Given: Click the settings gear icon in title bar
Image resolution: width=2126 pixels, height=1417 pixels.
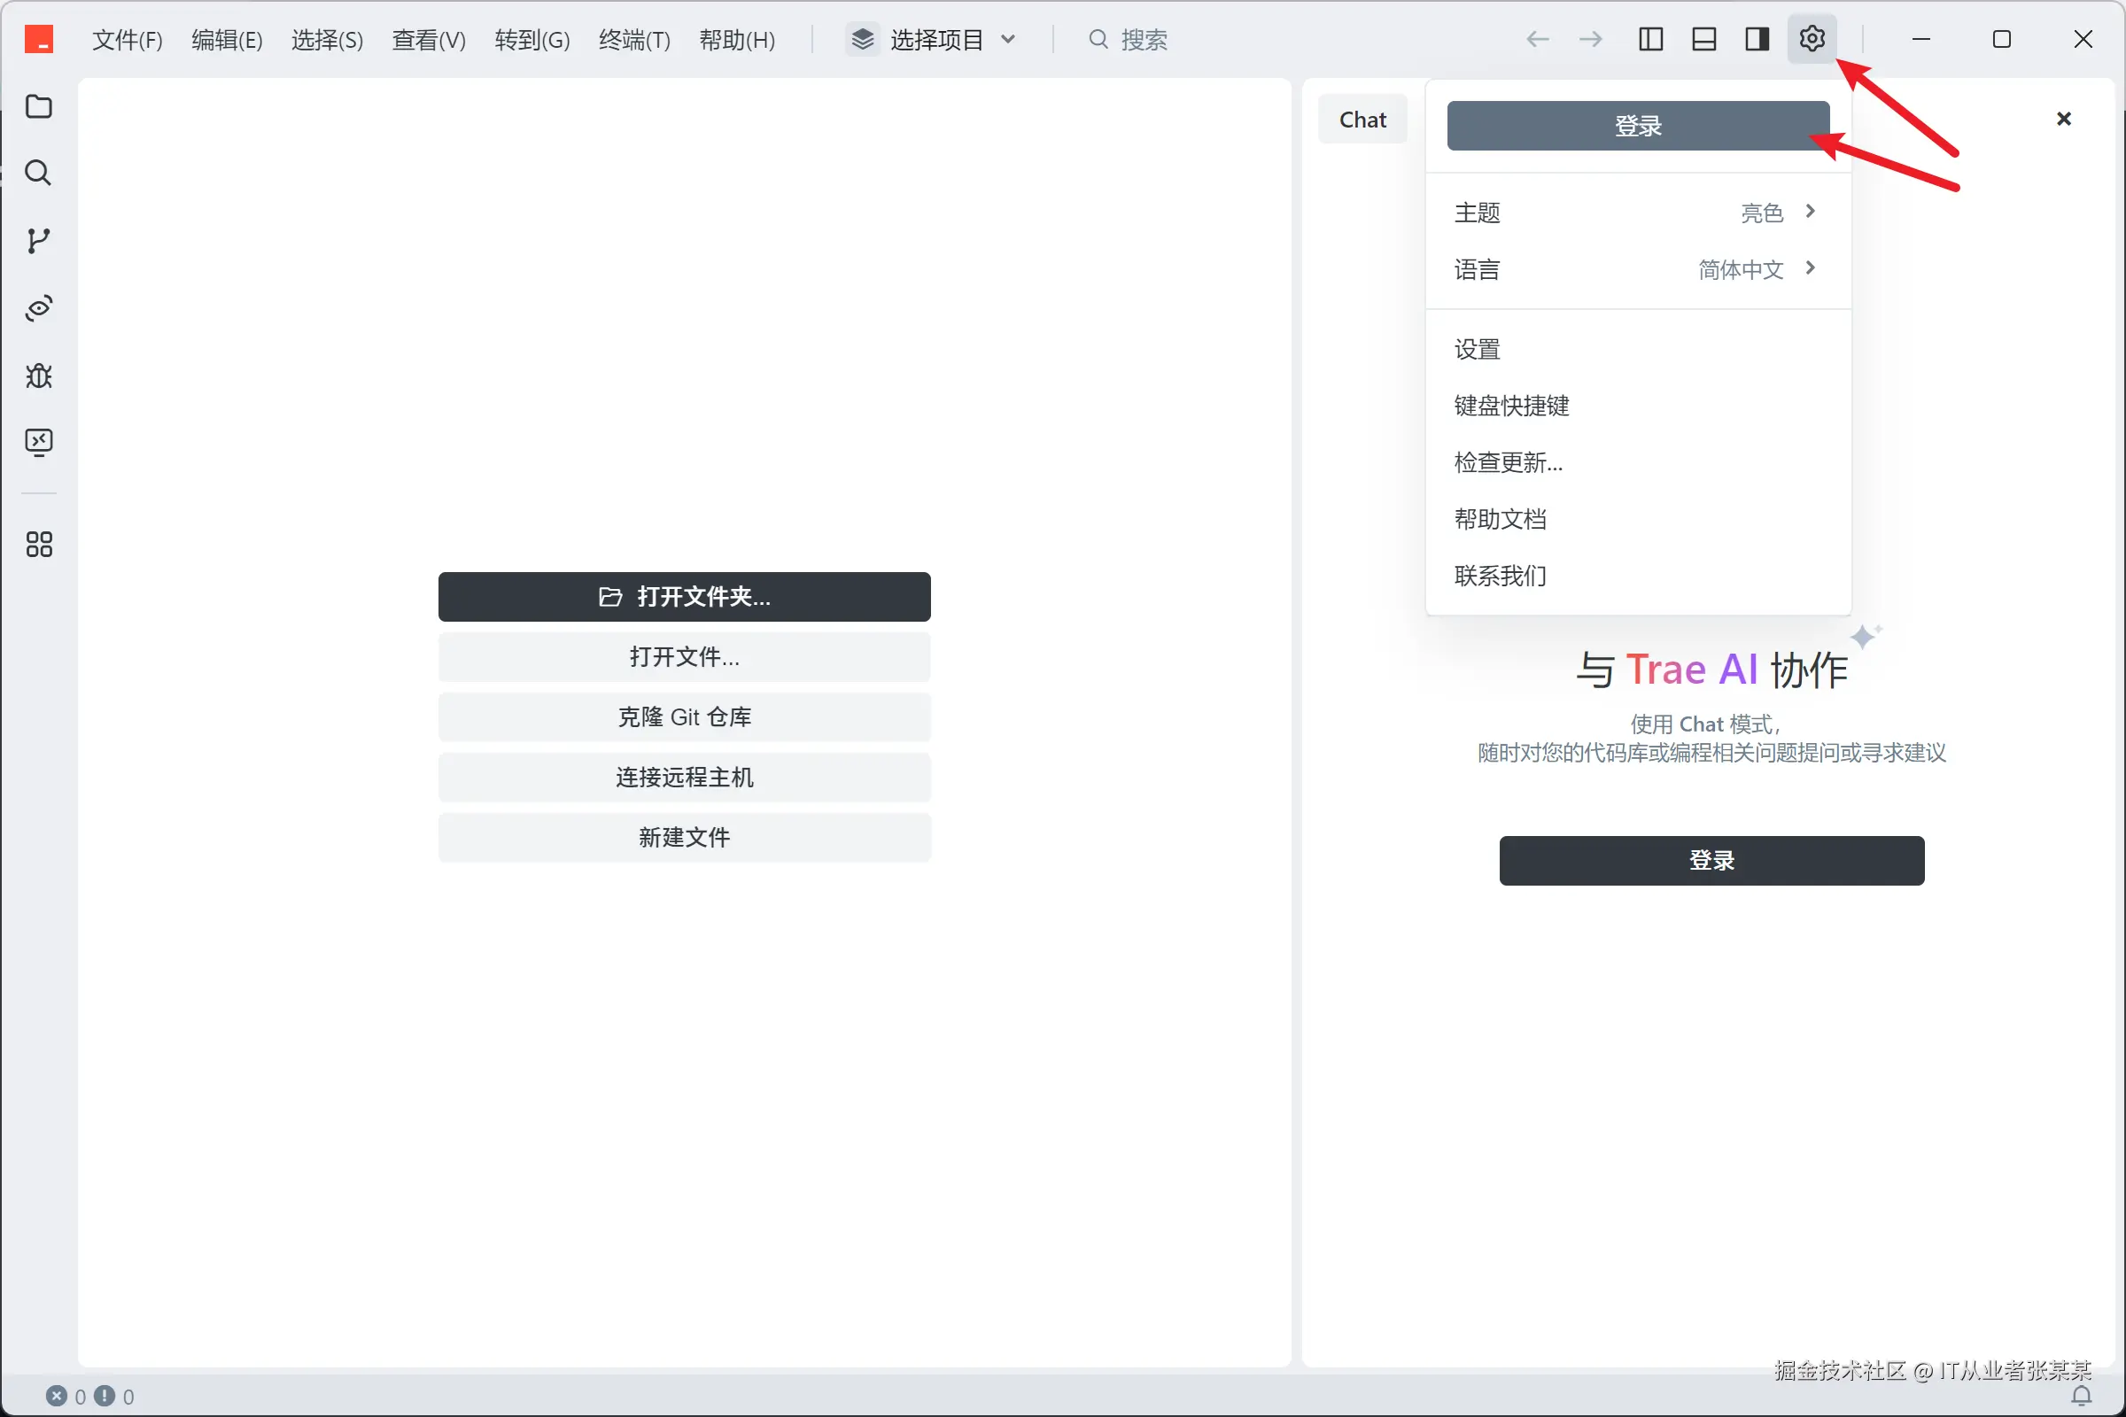Looking at the screenshot, I should (1812, 39).
